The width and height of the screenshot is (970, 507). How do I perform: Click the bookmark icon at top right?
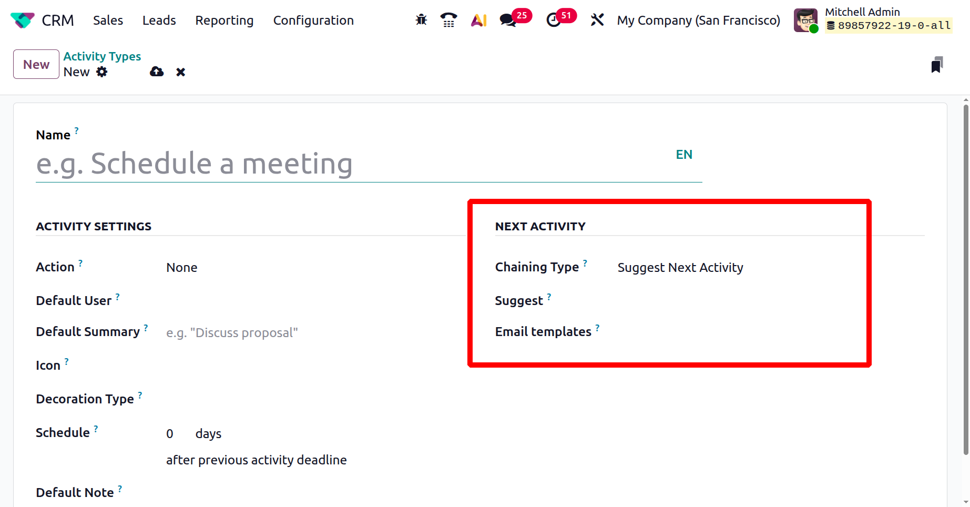[x=936, y=65]
